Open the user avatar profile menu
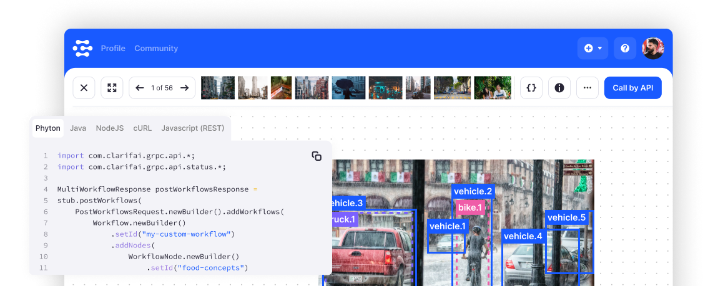 [653, 48]
